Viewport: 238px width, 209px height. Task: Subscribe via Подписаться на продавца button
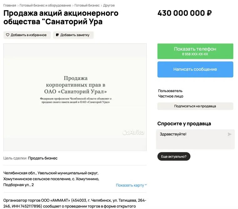(195, 106)
